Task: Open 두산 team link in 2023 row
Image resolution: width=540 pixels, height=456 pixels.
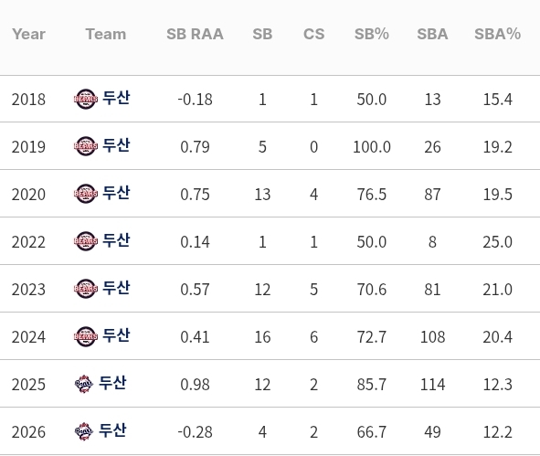Action: tap(116, 288)
